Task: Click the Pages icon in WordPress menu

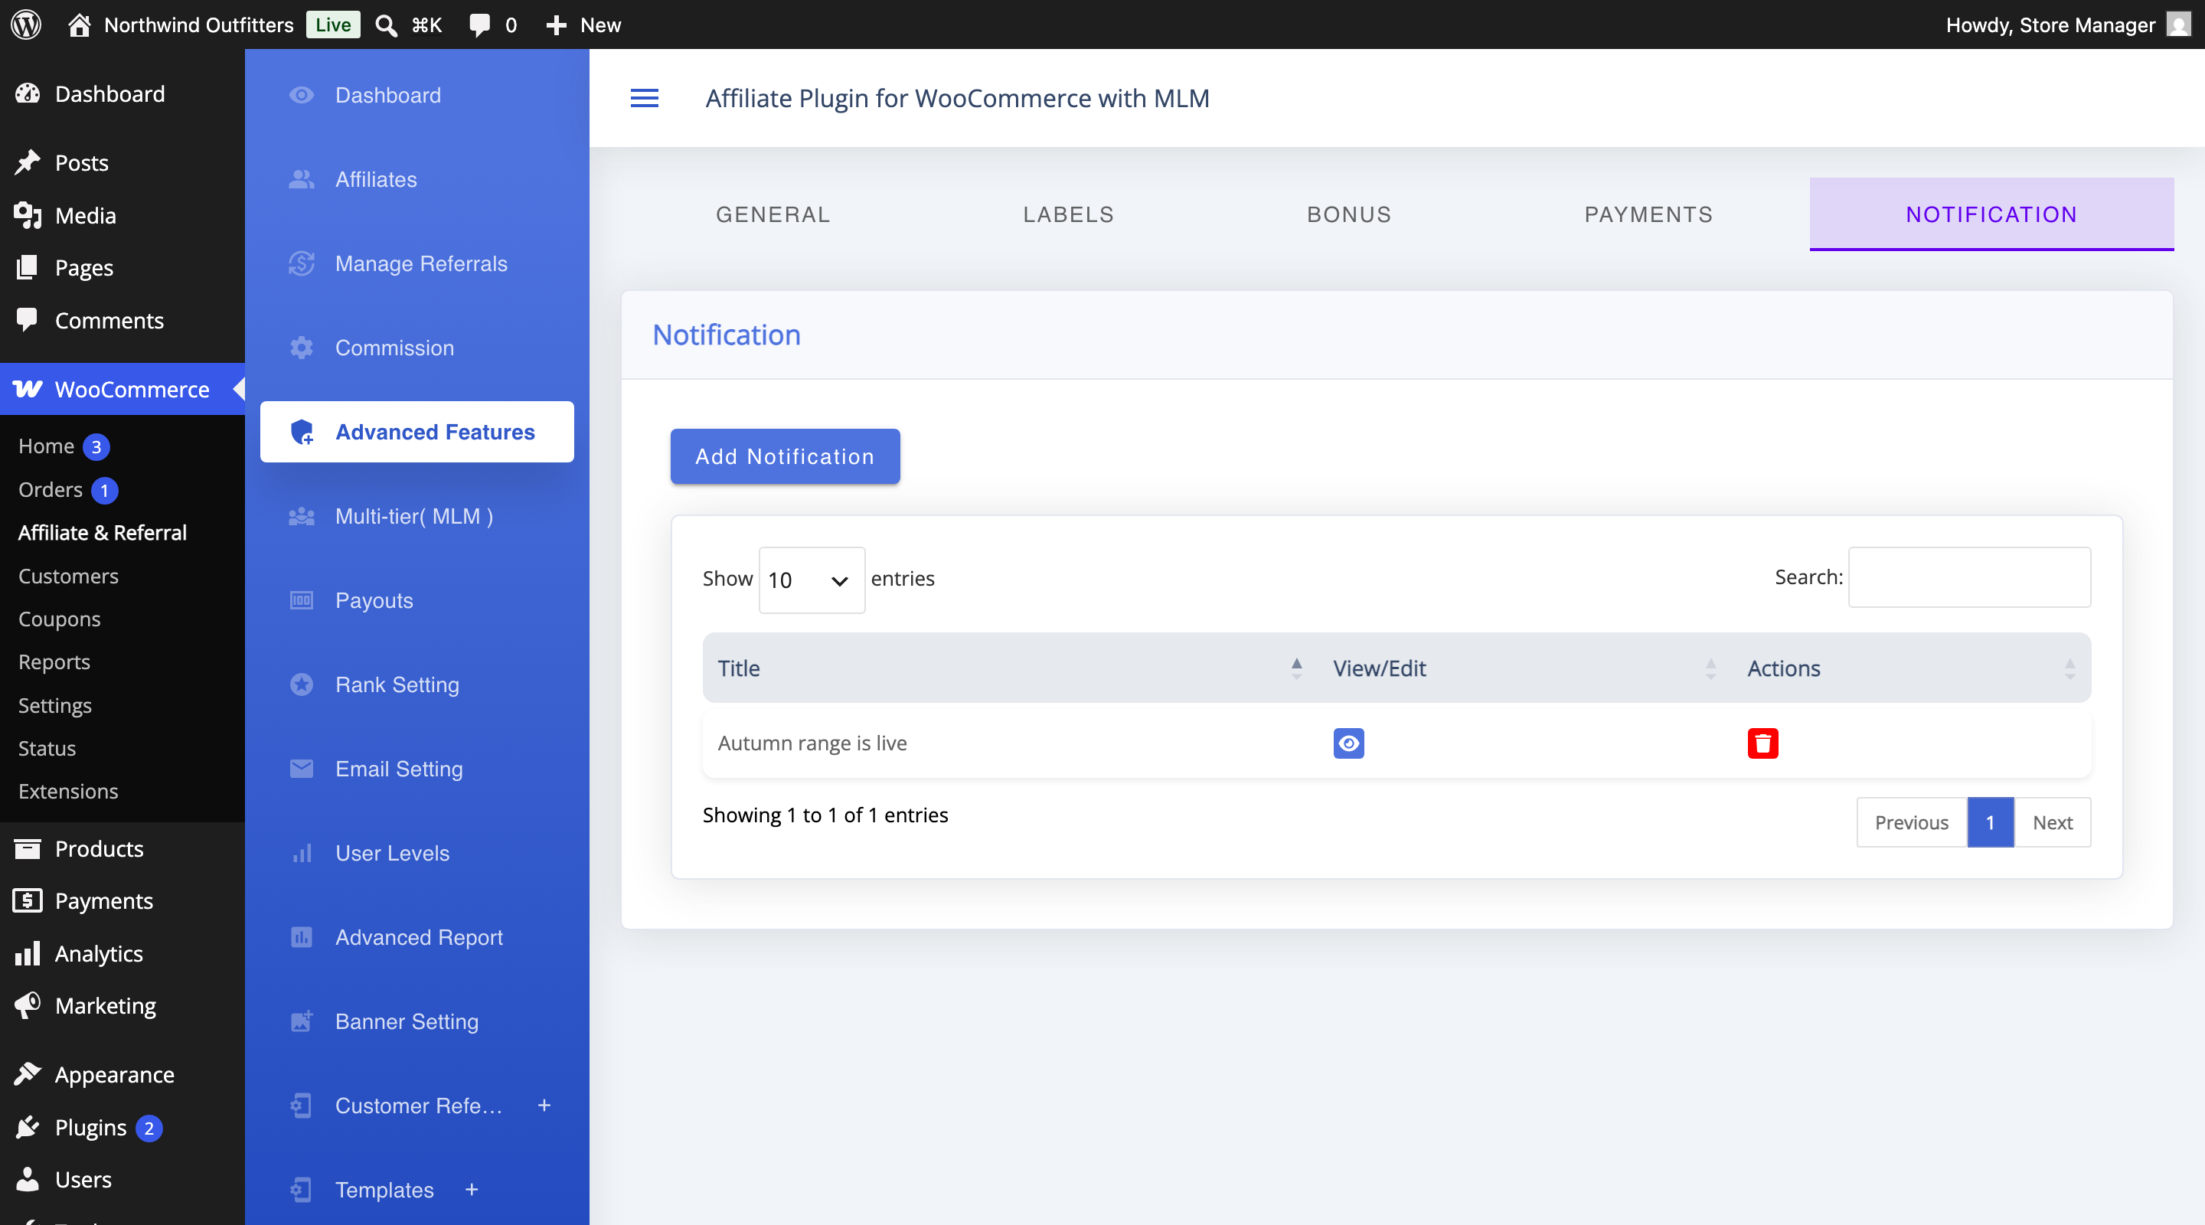Action: coord(28,267)
